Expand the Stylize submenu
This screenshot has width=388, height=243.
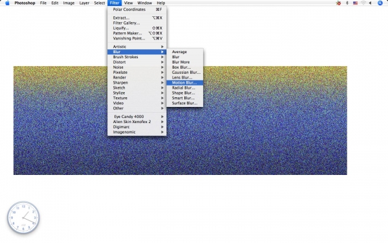(137, 93)
